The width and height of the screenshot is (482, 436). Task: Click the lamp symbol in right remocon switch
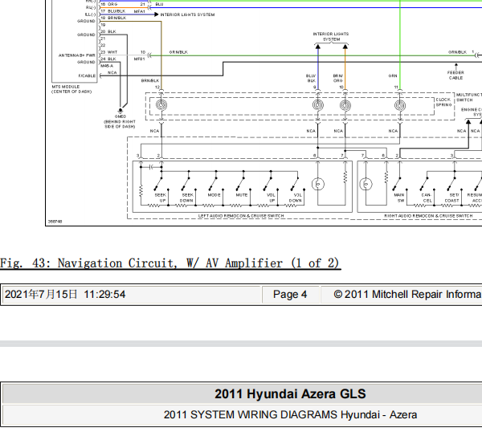click(366, 184)
